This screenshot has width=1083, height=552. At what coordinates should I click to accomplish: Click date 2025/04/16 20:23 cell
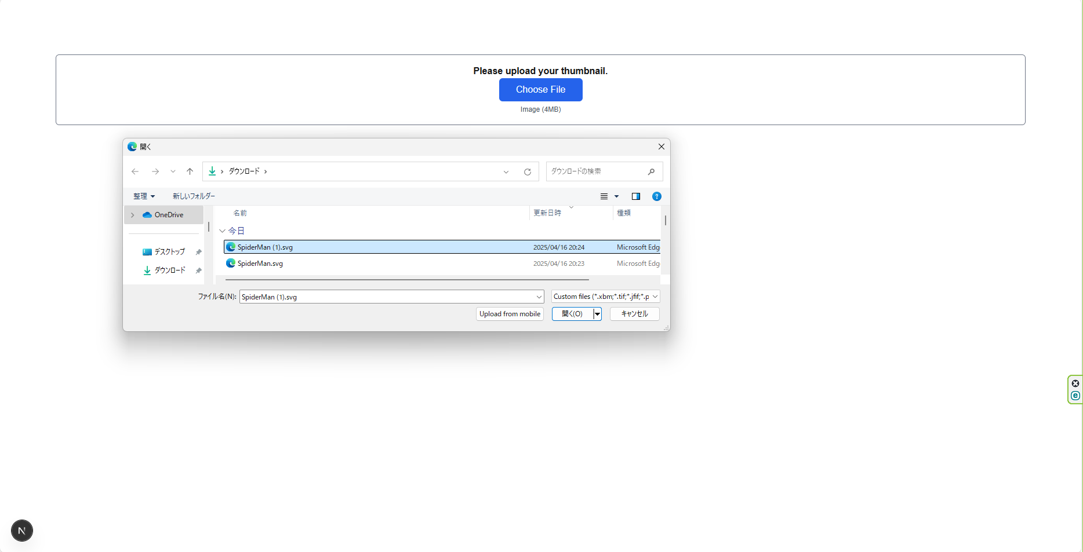[x=559, y=264]
